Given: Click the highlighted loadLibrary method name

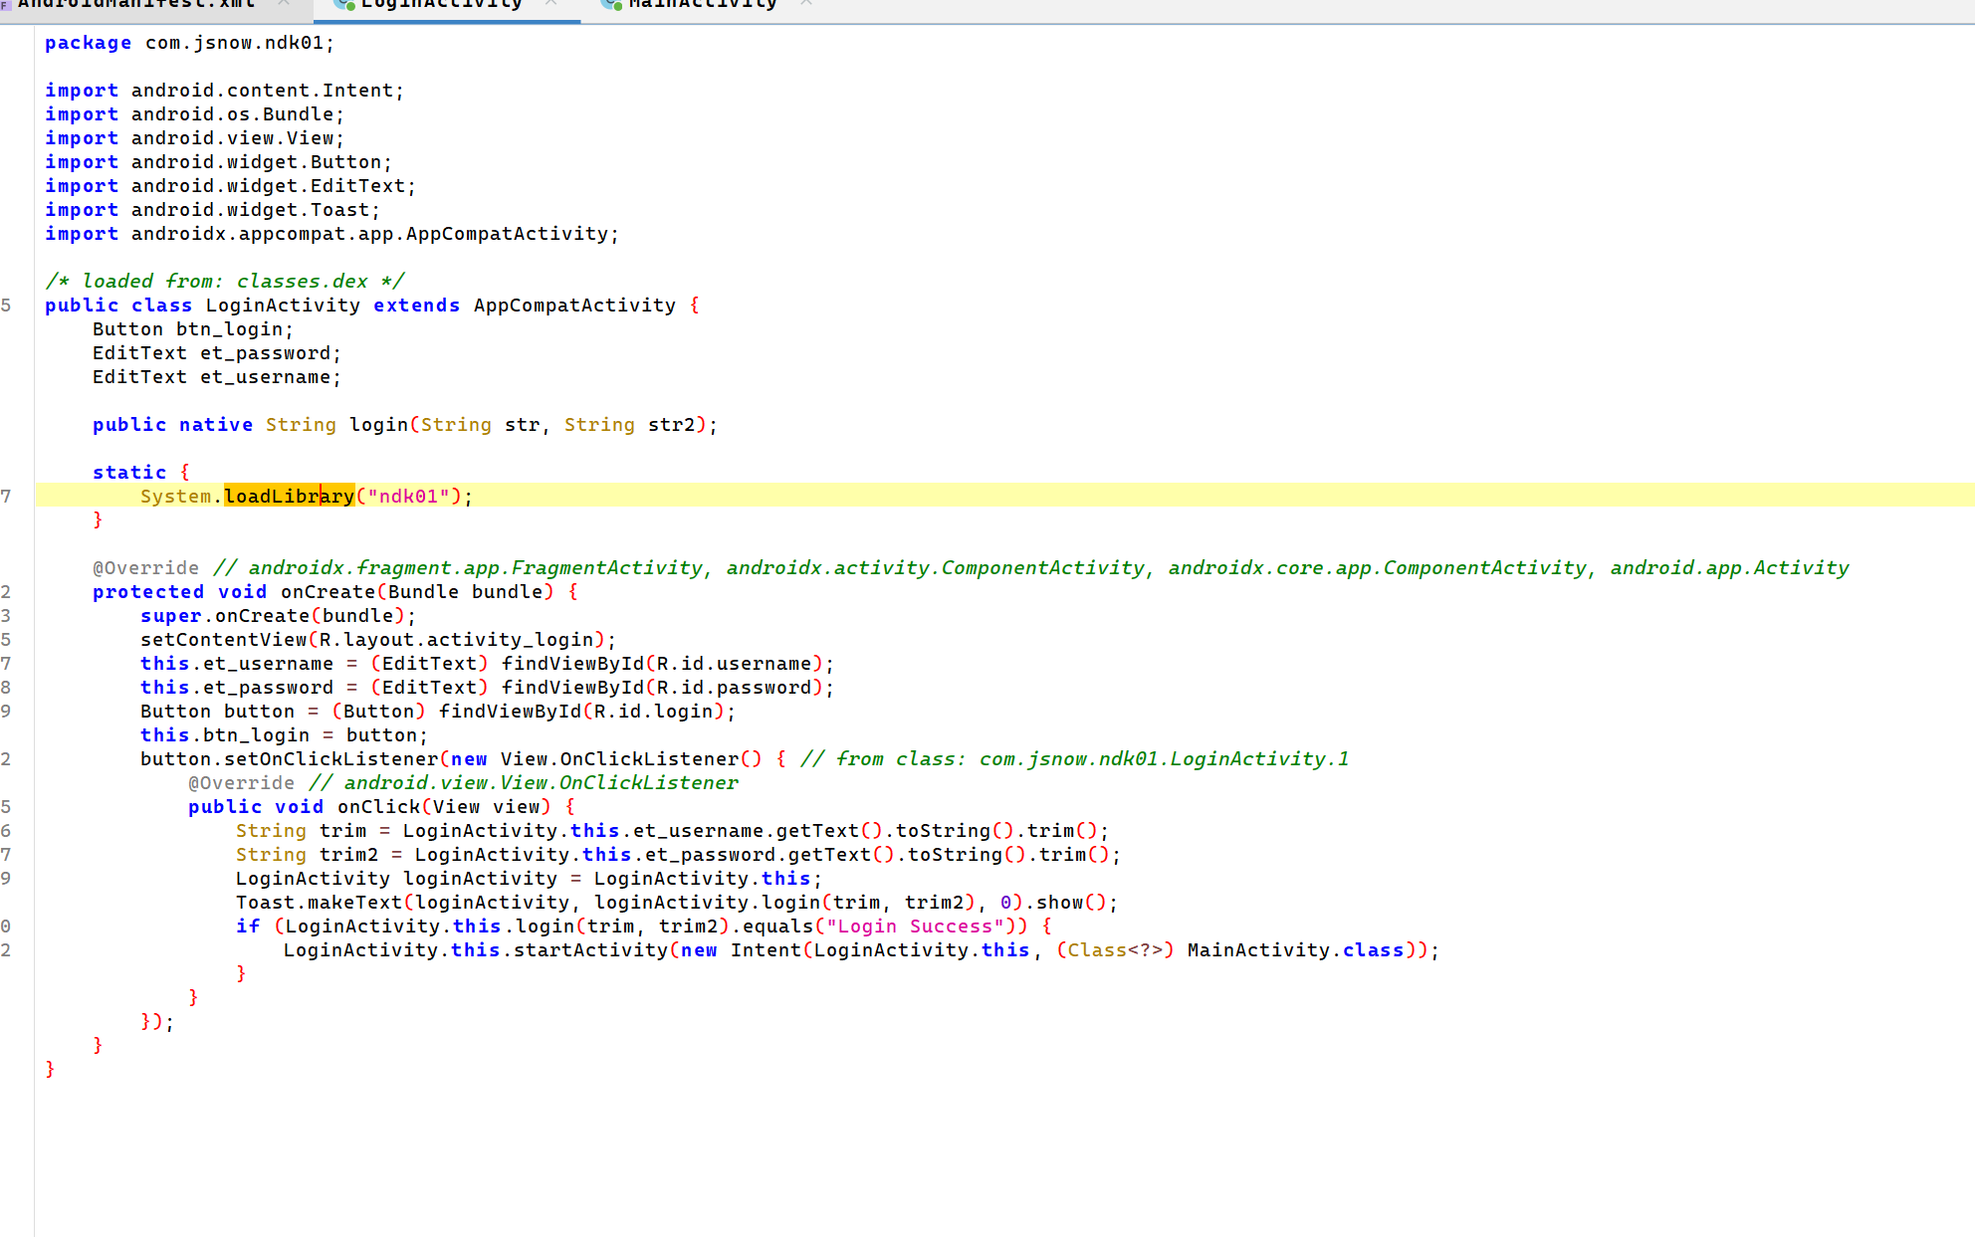Looking at the screenshot, I should coord(289,496).
